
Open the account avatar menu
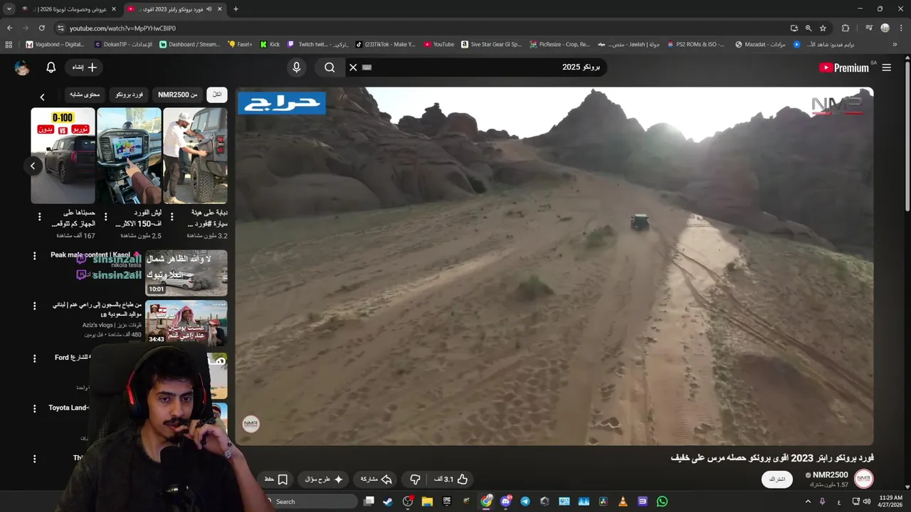[x=22, y=68]
